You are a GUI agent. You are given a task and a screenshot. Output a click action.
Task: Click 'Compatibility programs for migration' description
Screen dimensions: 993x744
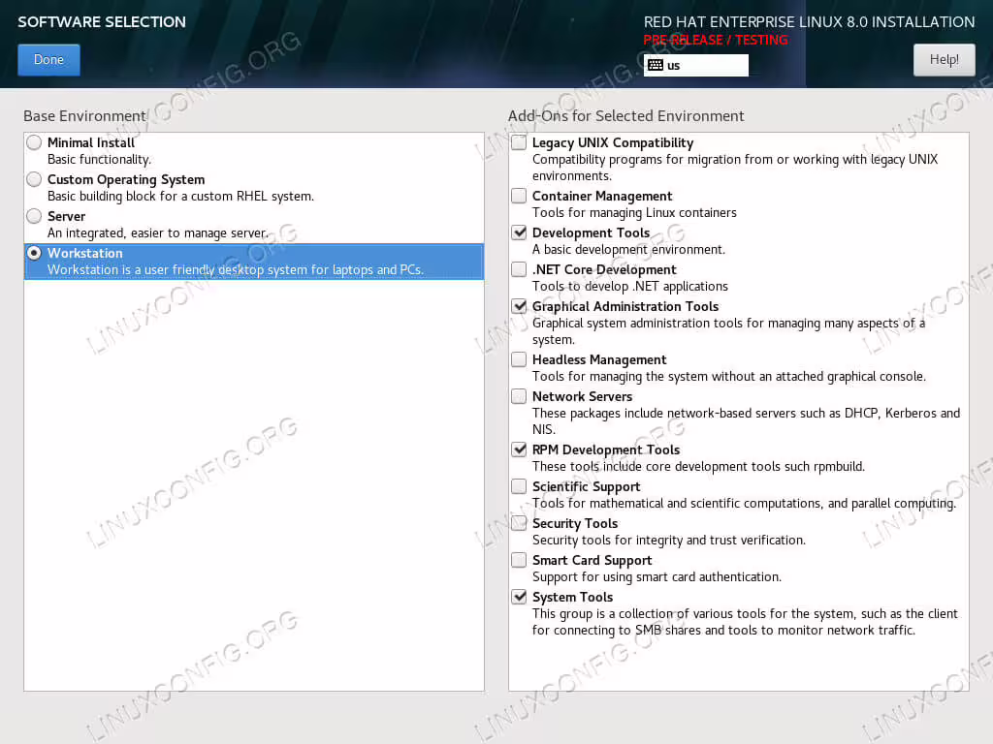[x=735, y=168]
